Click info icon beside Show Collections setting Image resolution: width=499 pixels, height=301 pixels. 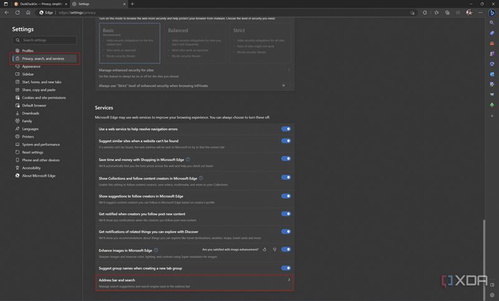coord(201,178)
